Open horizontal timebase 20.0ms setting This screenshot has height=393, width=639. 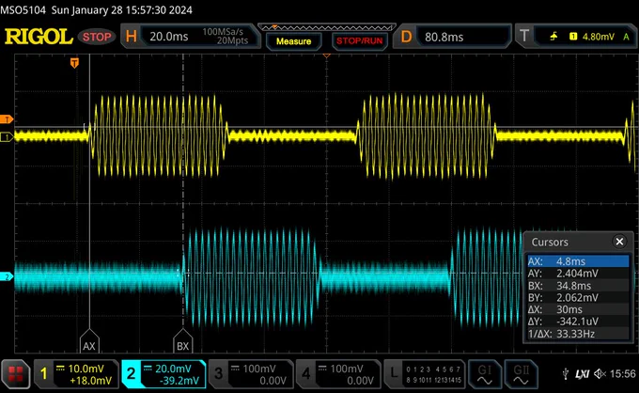[169, 37]
